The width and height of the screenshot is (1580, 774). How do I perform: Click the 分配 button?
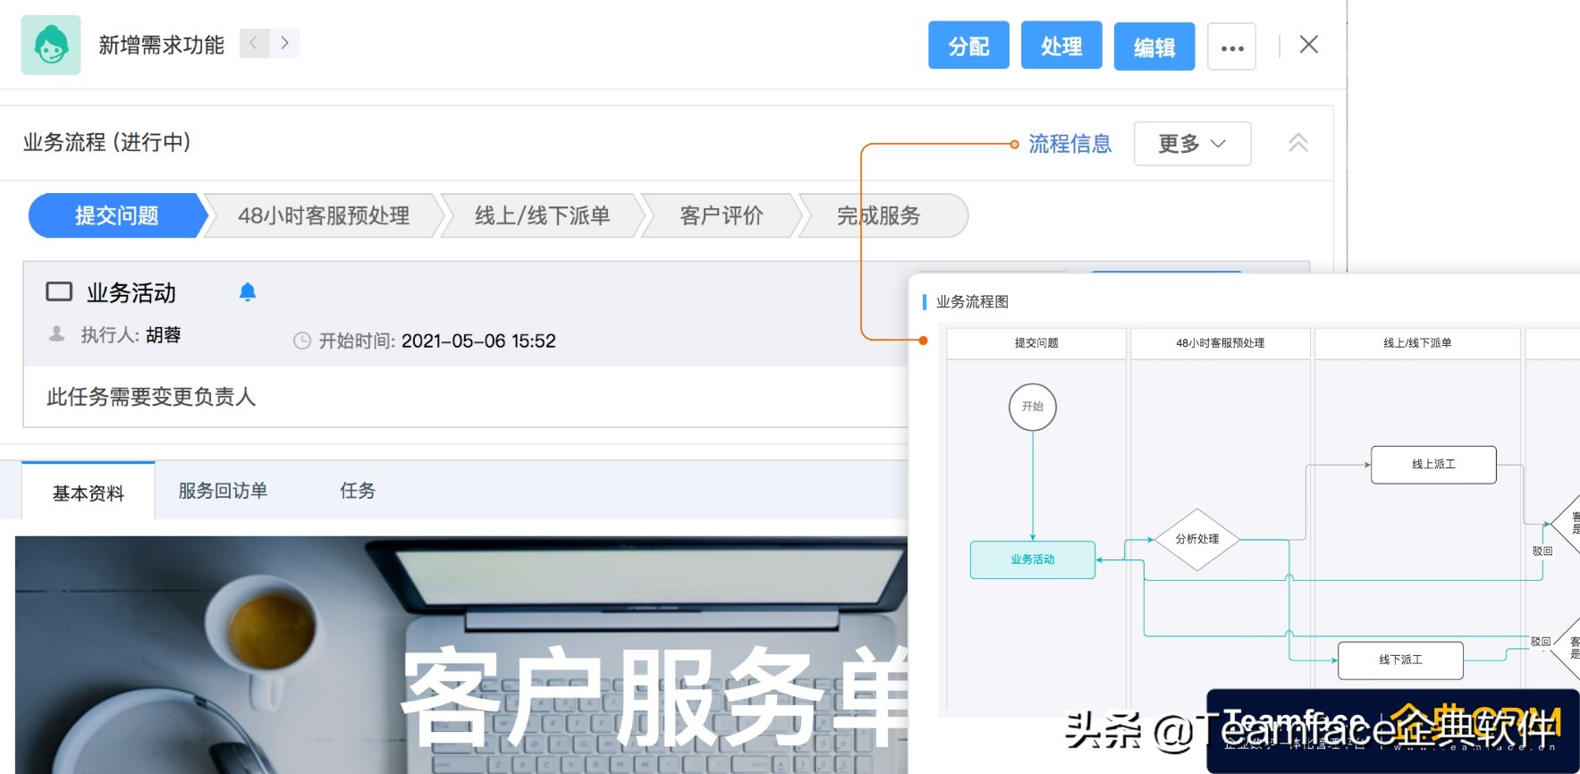pyautogui.click(x=968, y=46)
